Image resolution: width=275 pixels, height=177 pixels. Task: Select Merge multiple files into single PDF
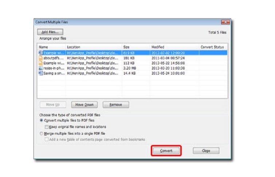coord(42,134)
